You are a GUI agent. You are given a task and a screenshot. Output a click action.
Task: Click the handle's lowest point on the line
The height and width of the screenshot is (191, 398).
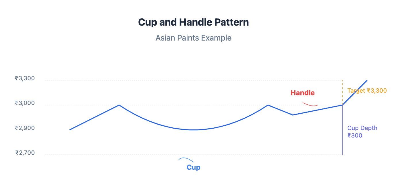(x=293, y=115)
